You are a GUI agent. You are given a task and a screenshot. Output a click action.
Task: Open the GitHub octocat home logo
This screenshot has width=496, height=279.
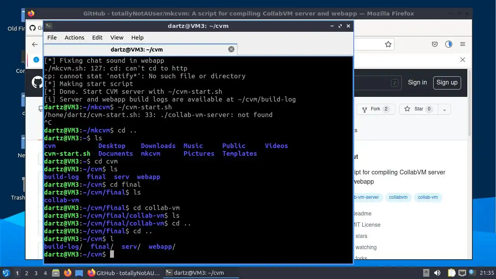(38, 82)
